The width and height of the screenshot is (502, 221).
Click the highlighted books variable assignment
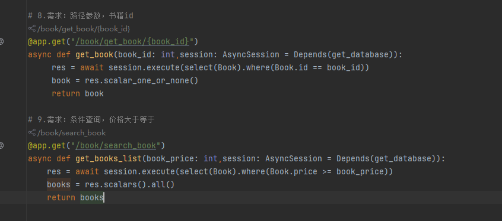click(59, 184)
